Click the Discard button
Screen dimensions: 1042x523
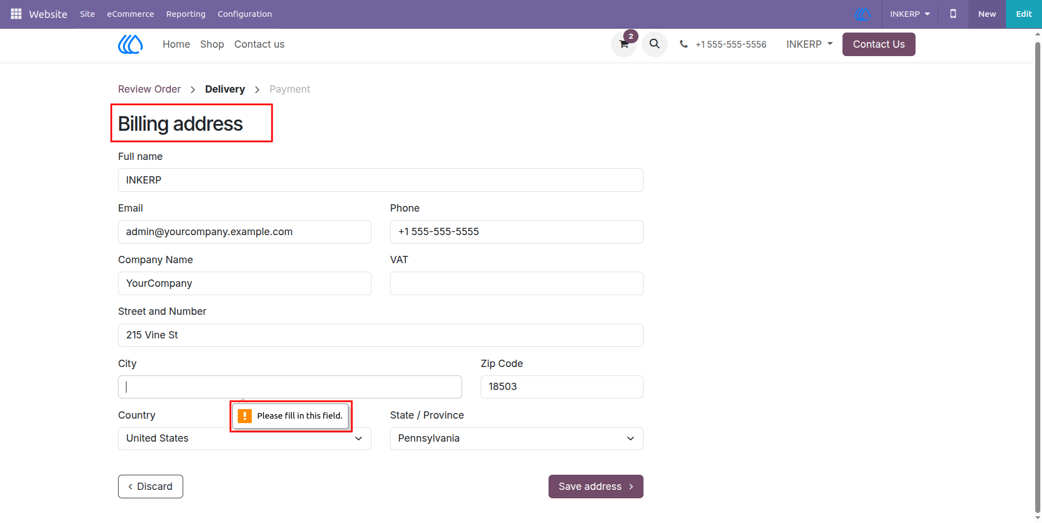[x=151, y=487]
